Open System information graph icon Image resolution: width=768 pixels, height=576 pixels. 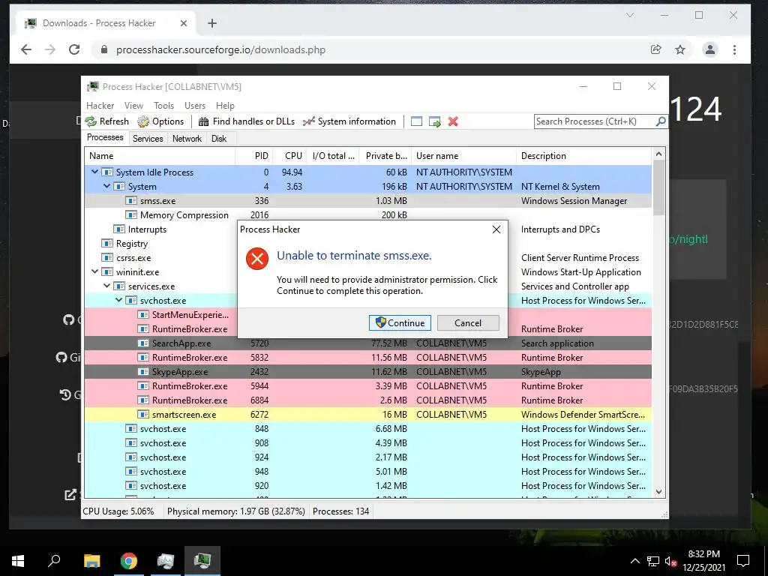coord(308,121)
